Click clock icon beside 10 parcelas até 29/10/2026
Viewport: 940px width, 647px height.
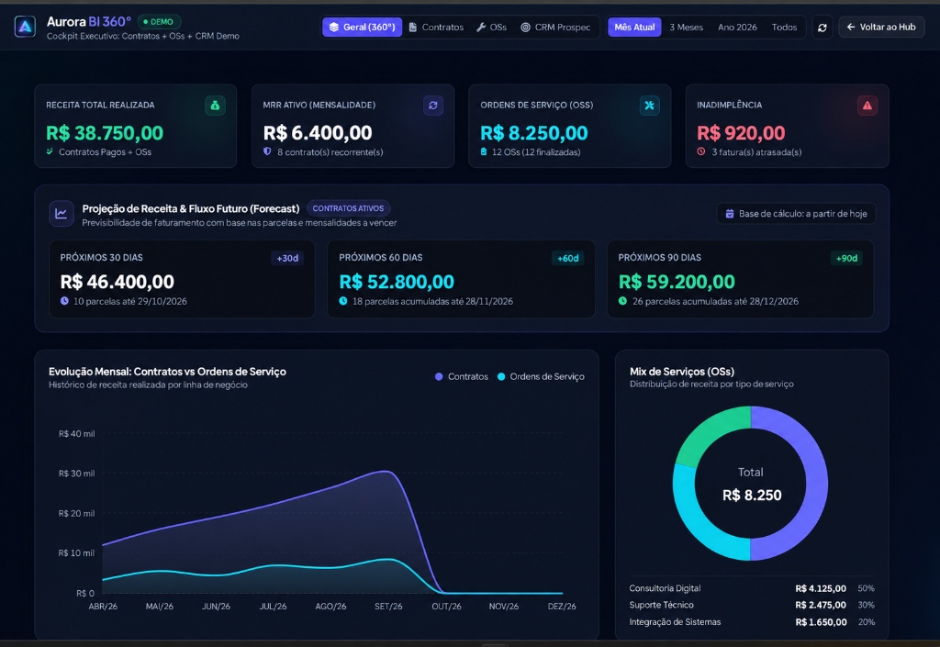[x=64, y=301]
